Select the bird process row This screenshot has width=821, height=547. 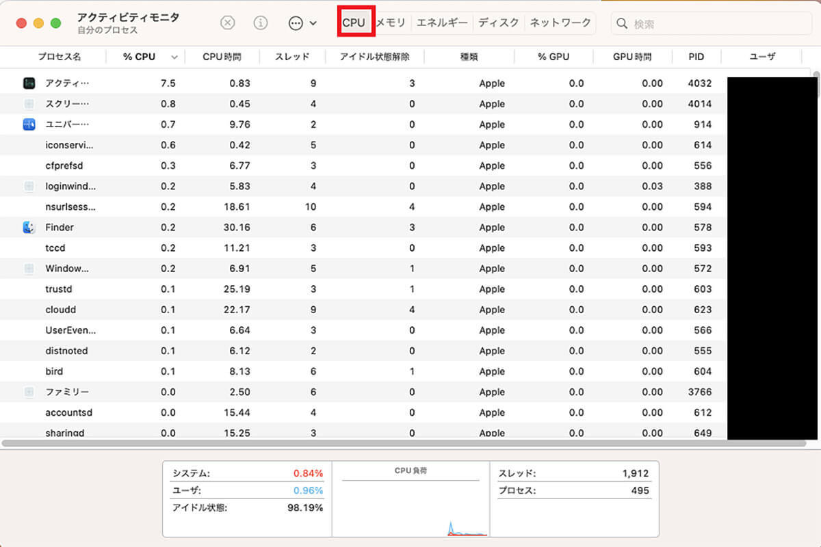coord(363,371)
